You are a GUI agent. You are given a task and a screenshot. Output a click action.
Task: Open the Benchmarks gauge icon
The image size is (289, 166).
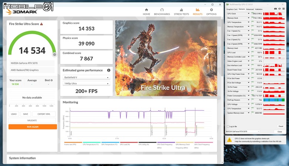click(x=162, y=10)
